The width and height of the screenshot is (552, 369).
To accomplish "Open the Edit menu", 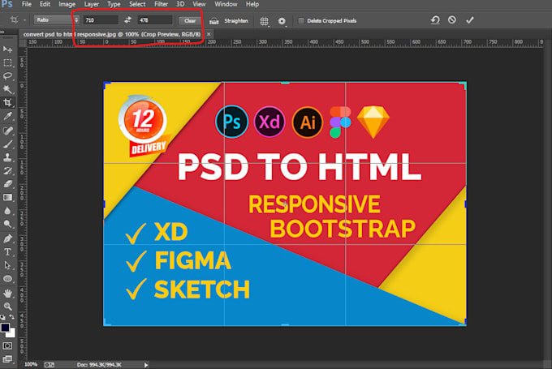I will (45, 4).
